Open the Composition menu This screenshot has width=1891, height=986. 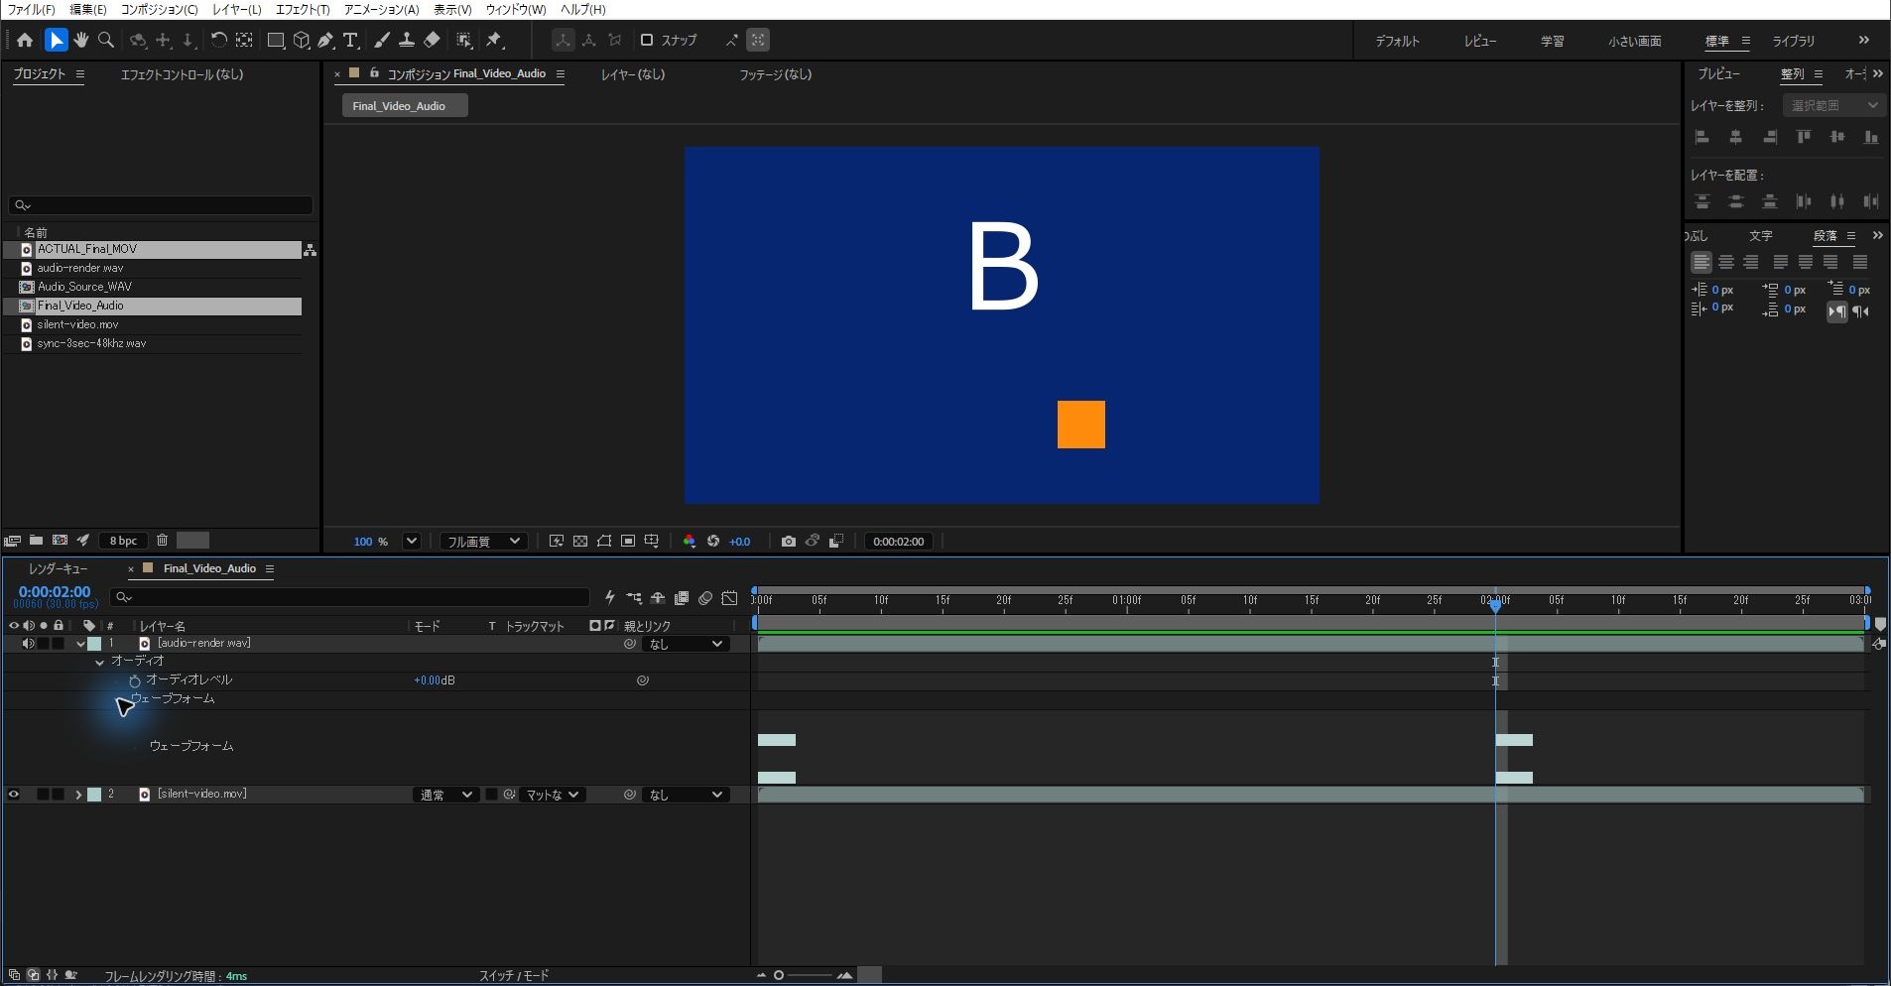pos(159,10)
